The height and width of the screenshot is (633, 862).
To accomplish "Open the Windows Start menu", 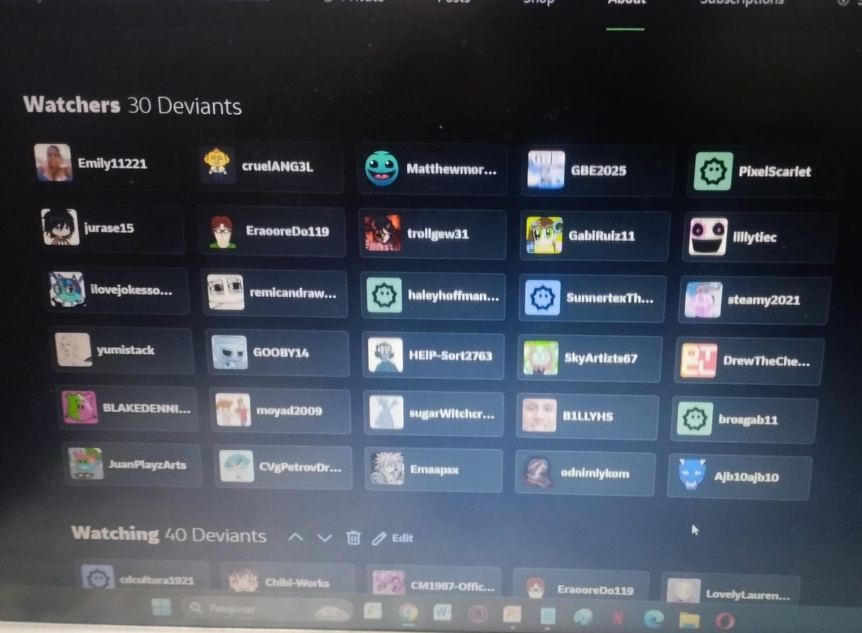I will point(162,609).
